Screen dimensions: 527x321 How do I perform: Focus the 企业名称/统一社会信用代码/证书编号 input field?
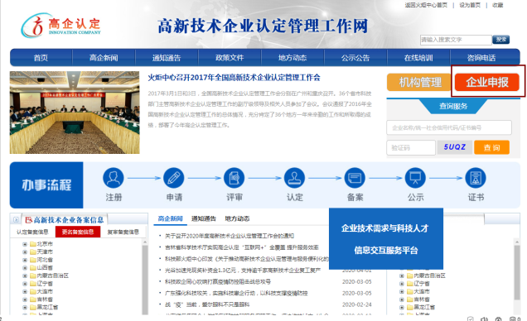coord(449,127)
